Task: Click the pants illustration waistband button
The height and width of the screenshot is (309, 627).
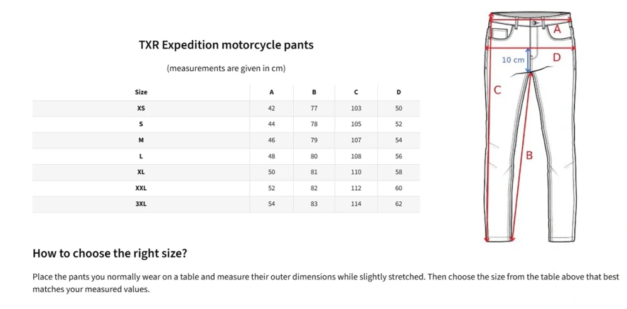Action: click(x=534, y=23)
